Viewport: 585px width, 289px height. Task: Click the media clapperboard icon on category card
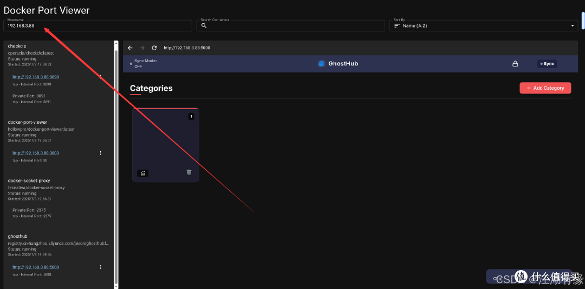pos(143,173)
